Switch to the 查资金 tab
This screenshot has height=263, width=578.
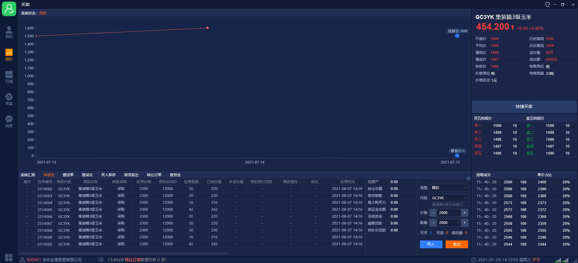pos(175,175)
